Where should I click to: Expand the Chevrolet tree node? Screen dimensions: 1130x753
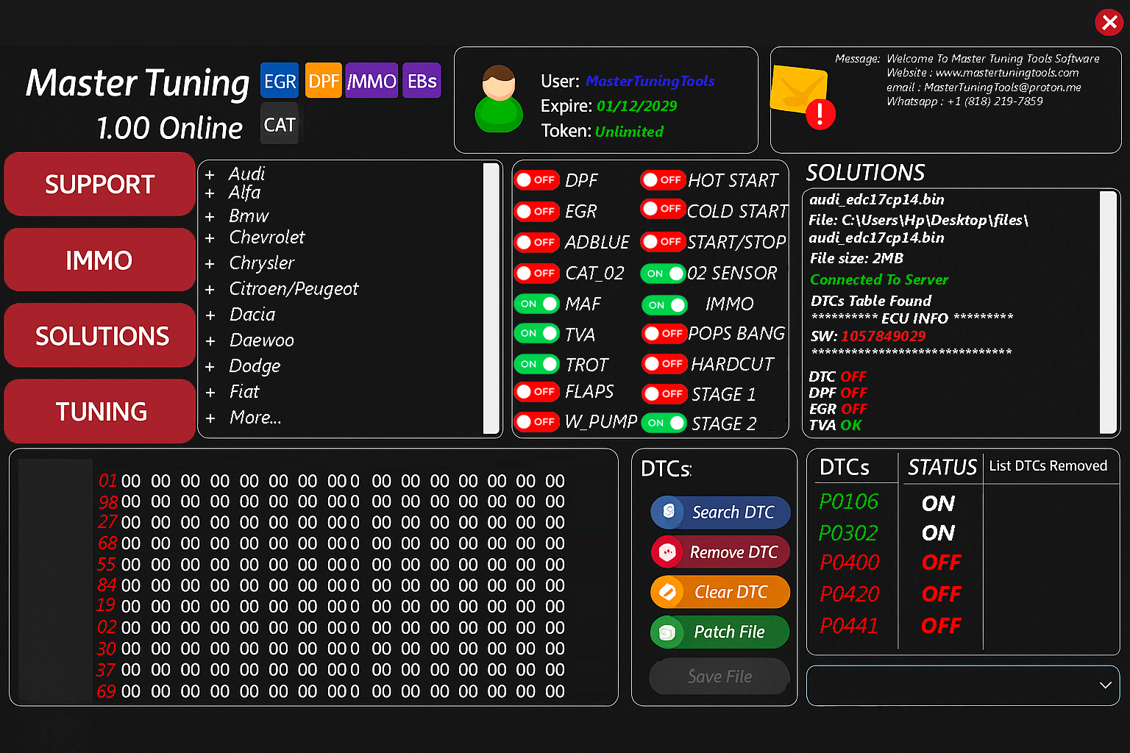tap(210, 238)
